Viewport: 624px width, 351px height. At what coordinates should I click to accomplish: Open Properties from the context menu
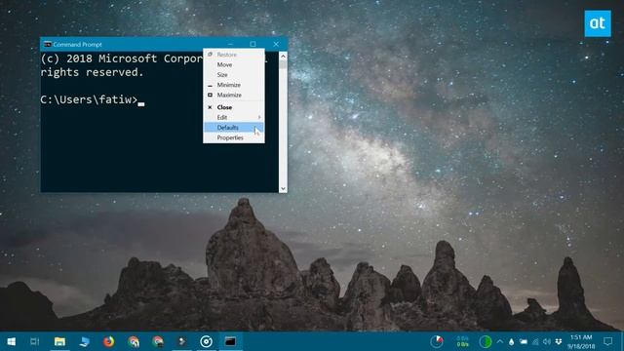[234, 137]
